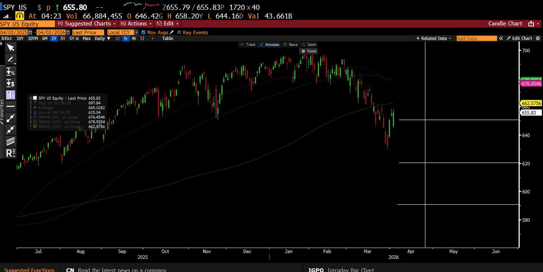
Task: Open chart settings gear icon
Action: click(x=538, y=38)
